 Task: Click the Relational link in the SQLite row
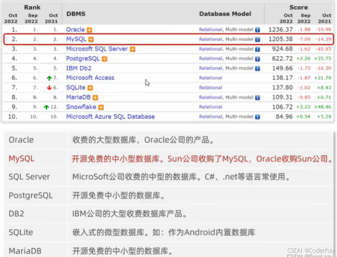pos(211,87)
